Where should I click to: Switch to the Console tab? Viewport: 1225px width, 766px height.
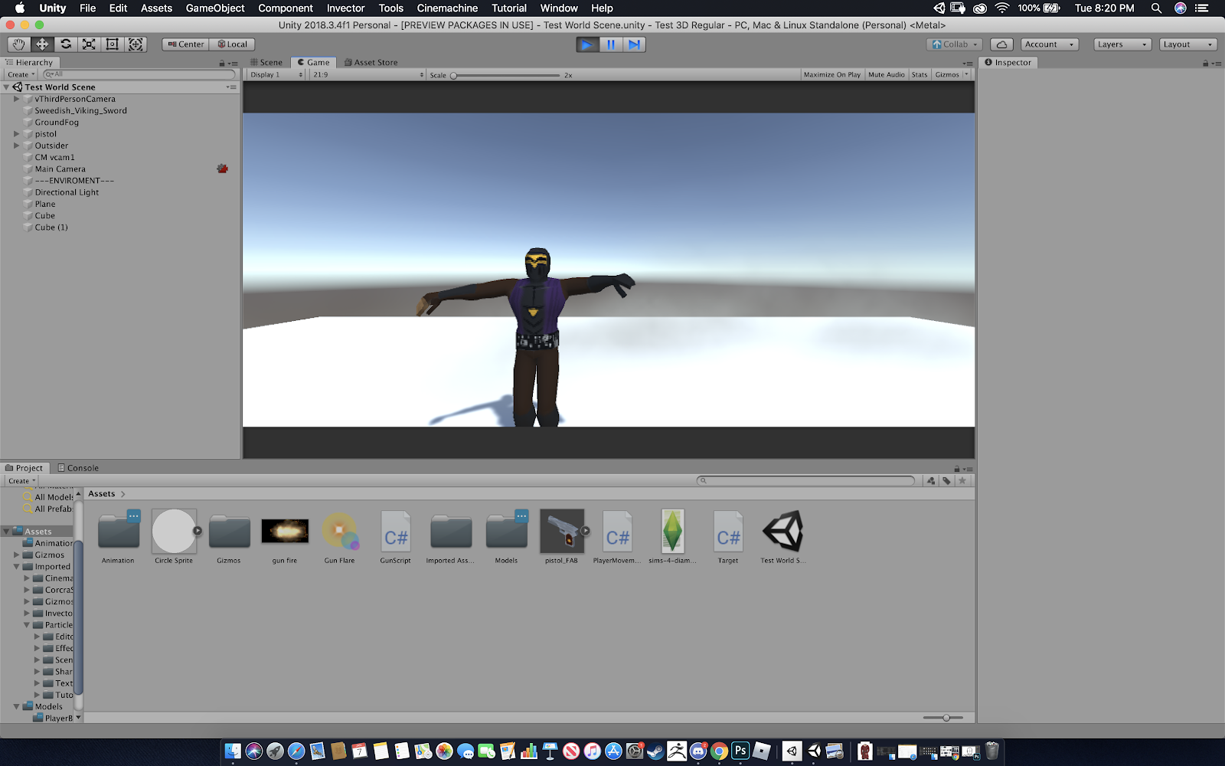[x=78, y=468]
